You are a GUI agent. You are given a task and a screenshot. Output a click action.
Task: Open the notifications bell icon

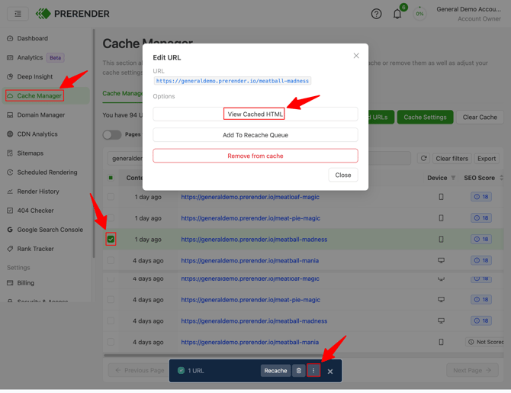coord(397,14)
